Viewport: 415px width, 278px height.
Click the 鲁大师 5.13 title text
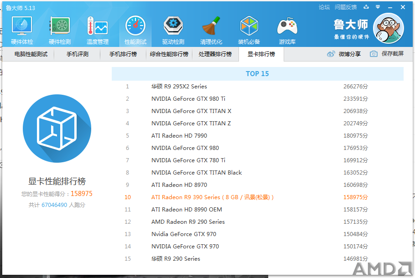(21, 8)
